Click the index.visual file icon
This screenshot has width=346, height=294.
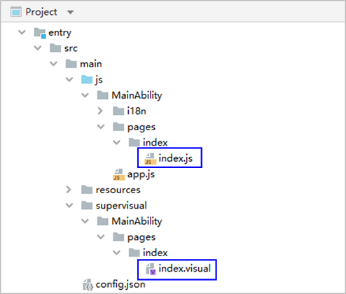coord(151,269)
